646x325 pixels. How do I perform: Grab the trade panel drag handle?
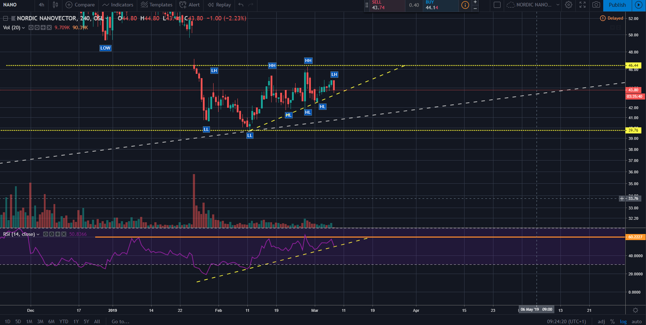tap(366, 5)
